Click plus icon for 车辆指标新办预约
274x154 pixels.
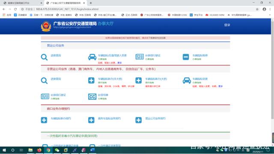click(44, 120)
